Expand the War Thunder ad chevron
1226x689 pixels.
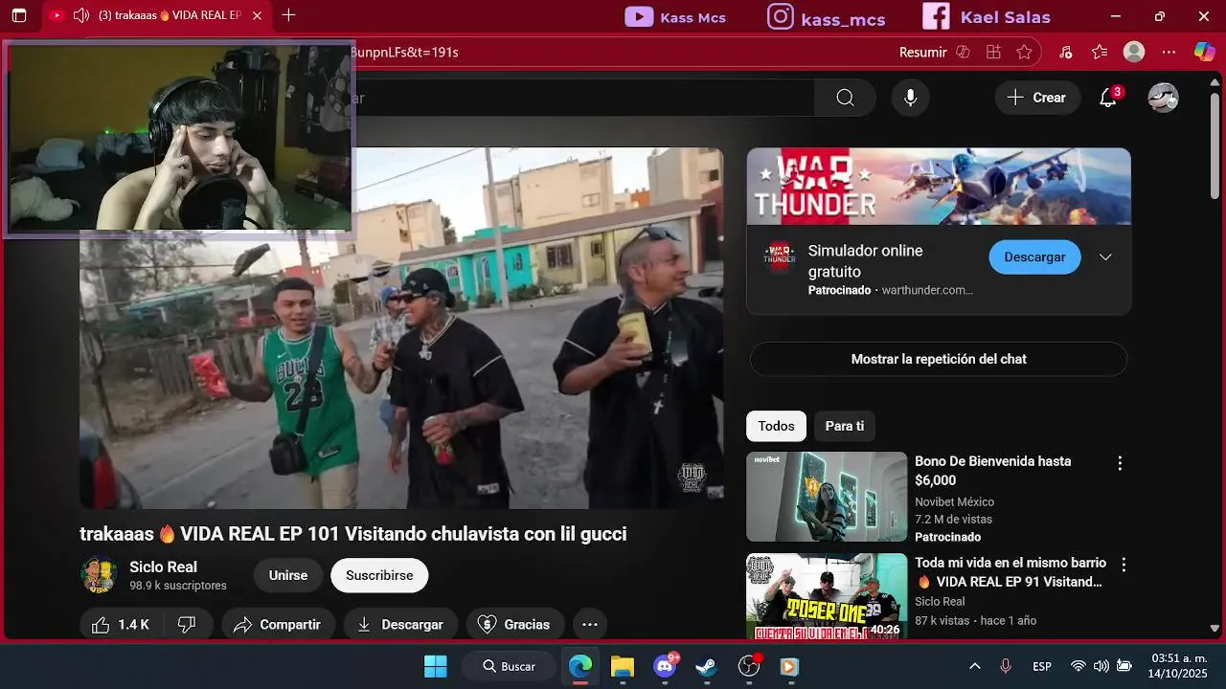coord(1105,257)
